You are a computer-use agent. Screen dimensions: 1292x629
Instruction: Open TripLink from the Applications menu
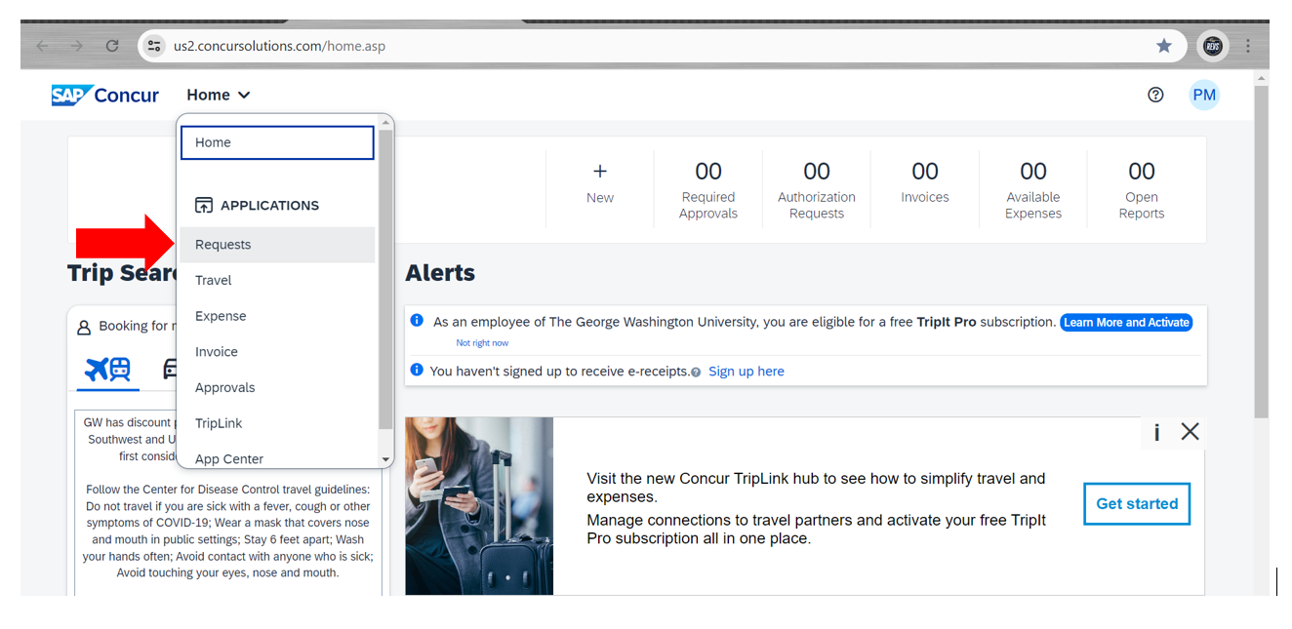pyautogui.click(x=277, y=423)
